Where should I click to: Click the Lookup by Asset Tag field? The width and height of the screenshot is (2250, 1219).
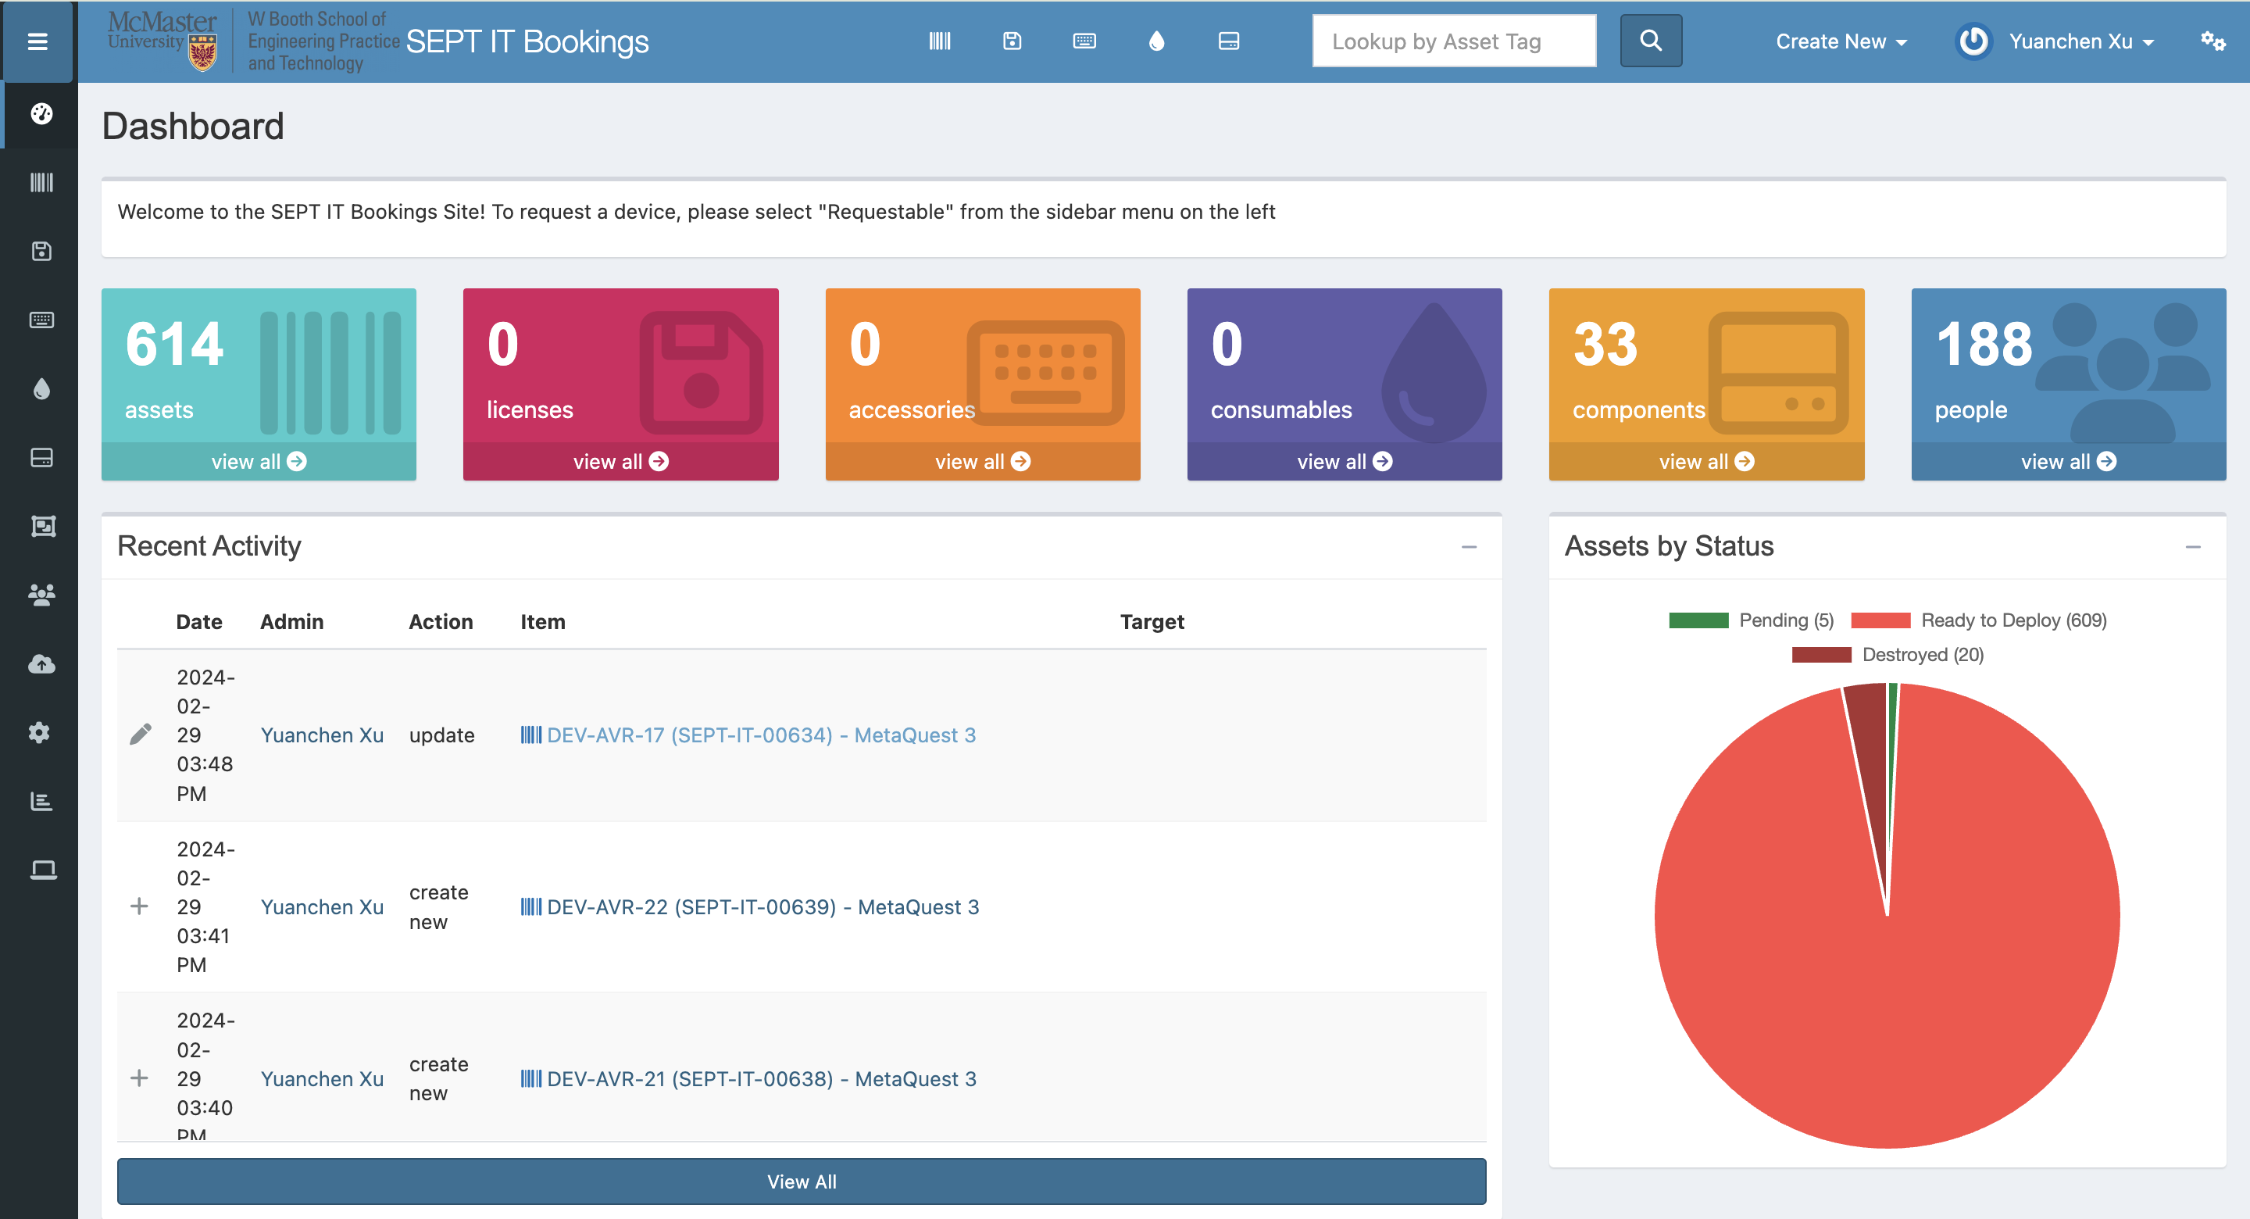click(x=1453, y=41)
